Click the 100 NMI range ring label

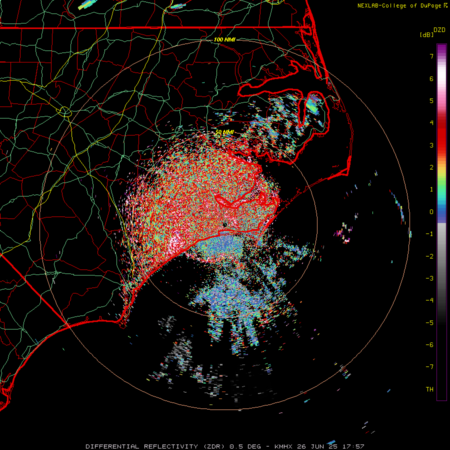pyautogui.click(x=224, y=39)
